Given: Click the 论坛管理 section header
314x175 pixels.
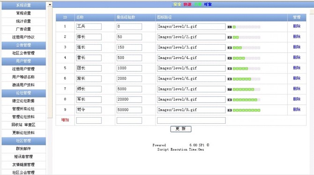Looking at the screenshot, I should (x=23, y=93).
